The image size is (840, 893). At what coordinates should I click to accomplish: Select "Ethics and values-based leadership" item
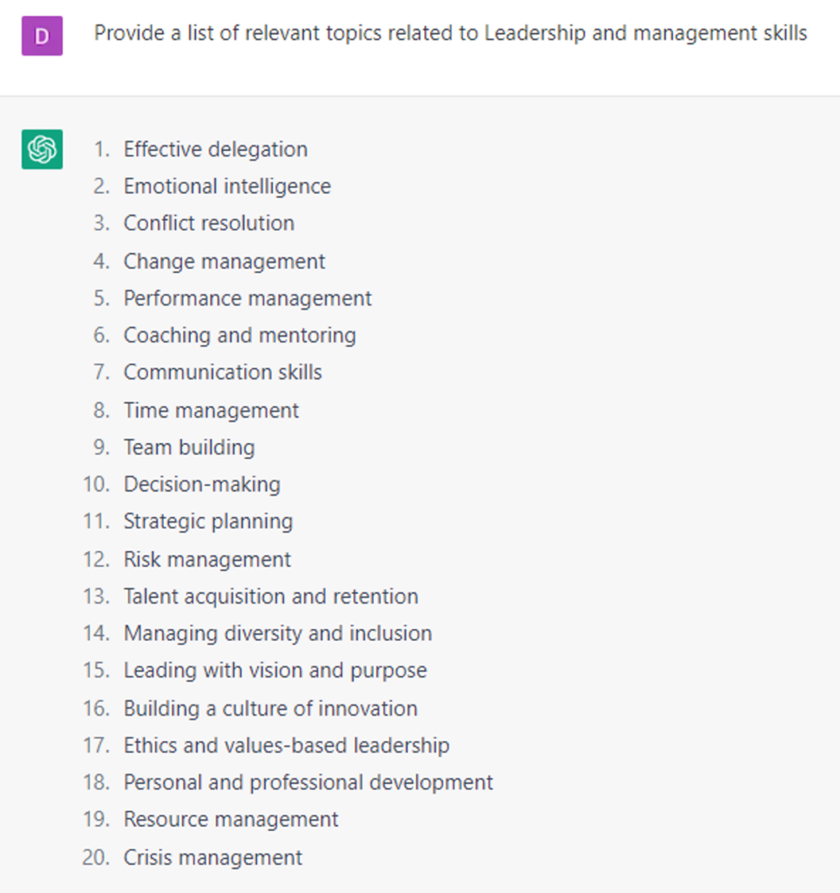tap(286, 746)
